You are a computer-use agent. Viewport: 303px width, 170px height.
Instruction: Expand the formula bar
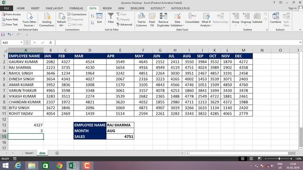(x=300, y=42)
